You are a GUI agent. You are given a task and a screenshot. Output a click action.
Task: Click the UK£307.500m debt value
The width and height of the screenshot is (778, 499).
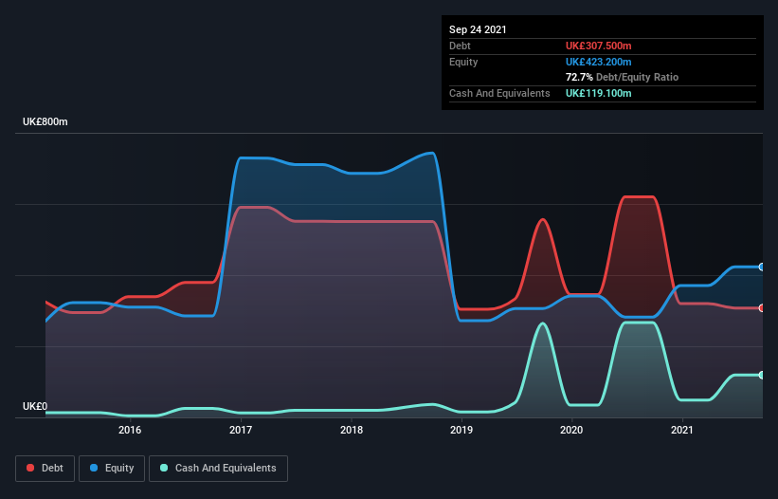[598, 46]
